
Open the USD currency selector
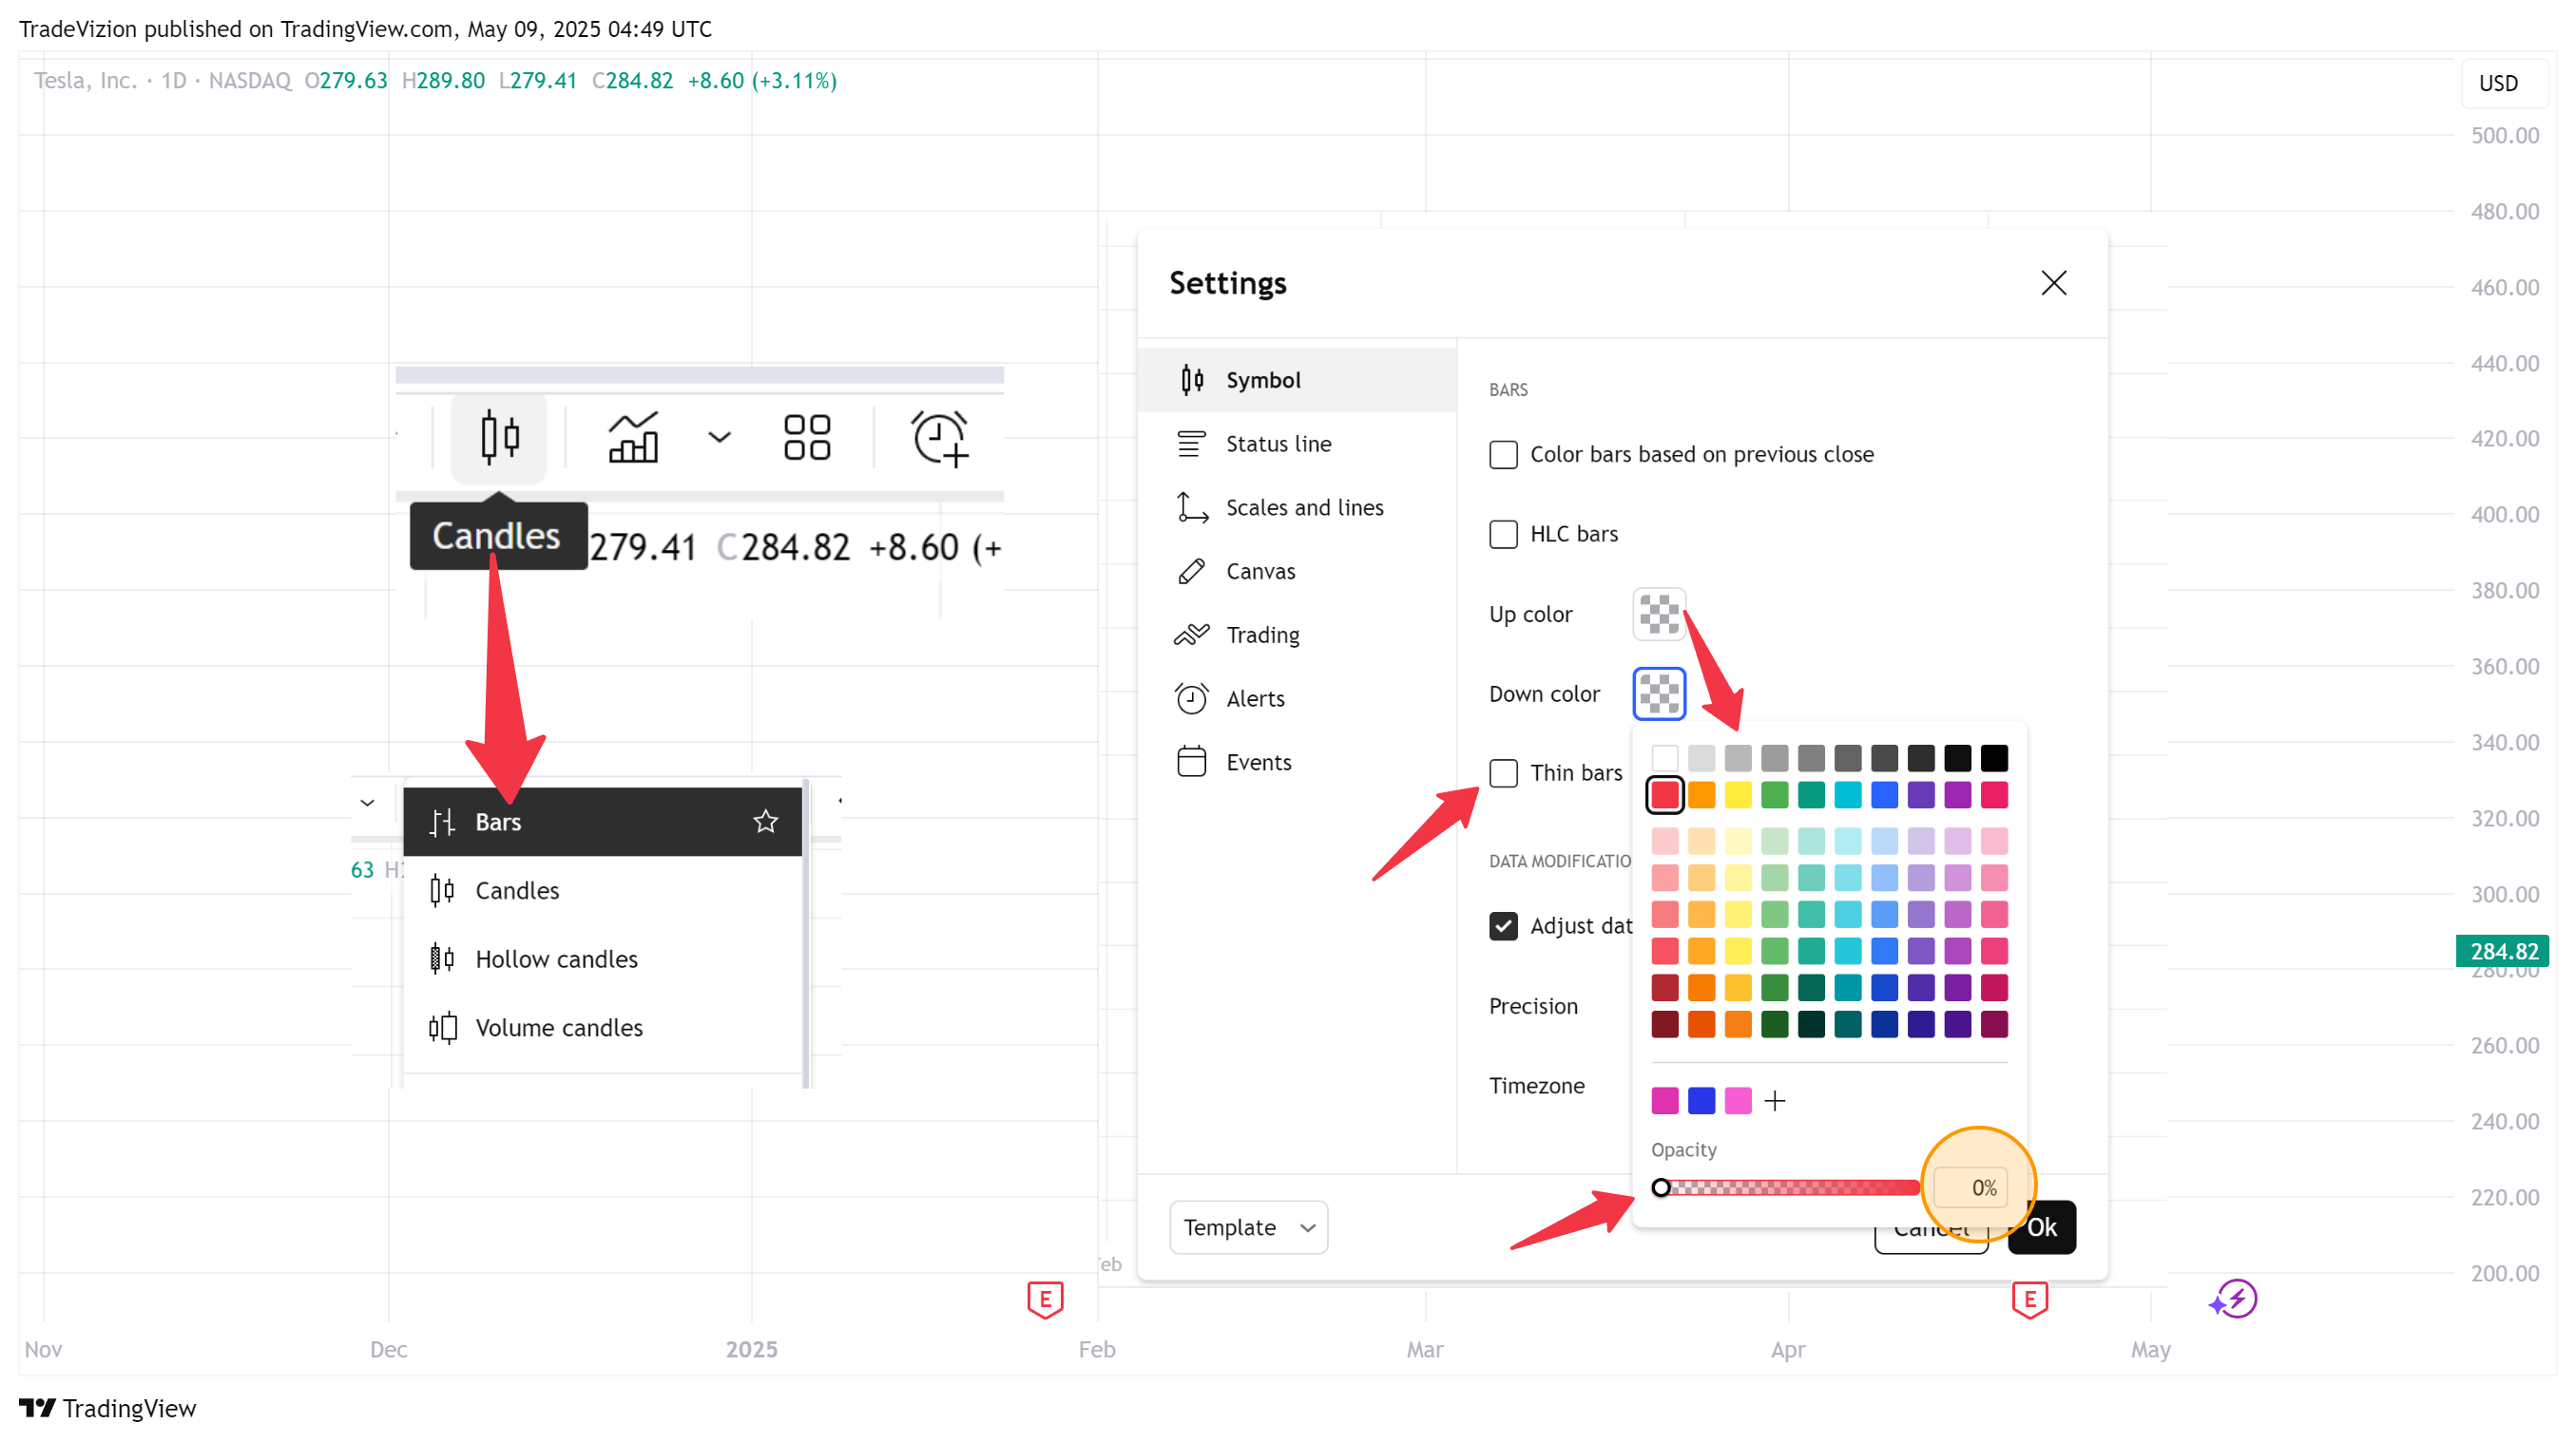pyautogui.click(x=2498, y=83)
